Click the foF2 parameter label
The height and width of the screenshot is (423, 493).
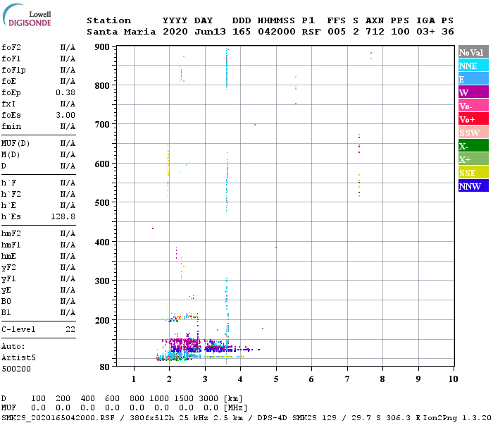tap(11, 47)
